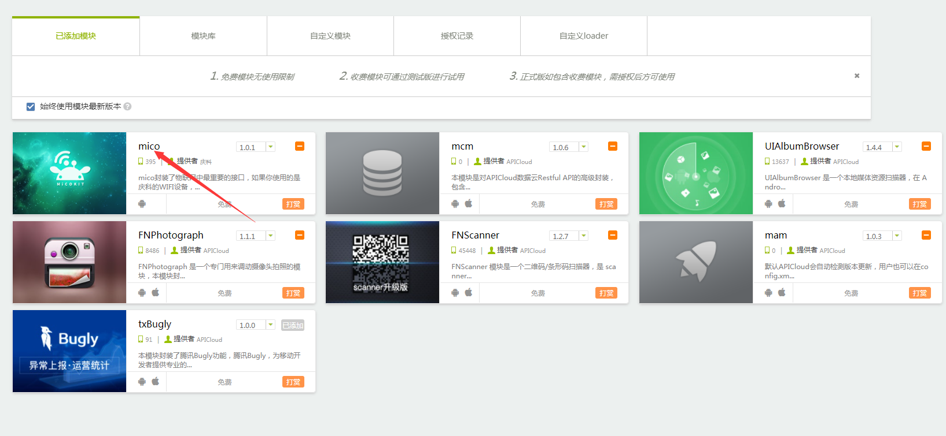Click the FNScanner module title
This screenshot has height=436, width=946.
[475, 235]
